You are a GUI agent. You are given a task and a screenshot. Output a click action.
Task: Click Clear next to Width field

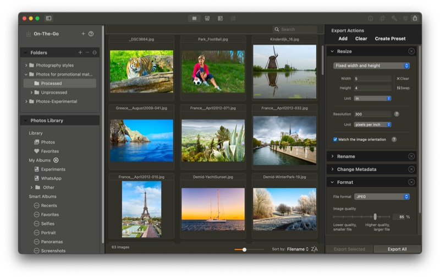403,79
